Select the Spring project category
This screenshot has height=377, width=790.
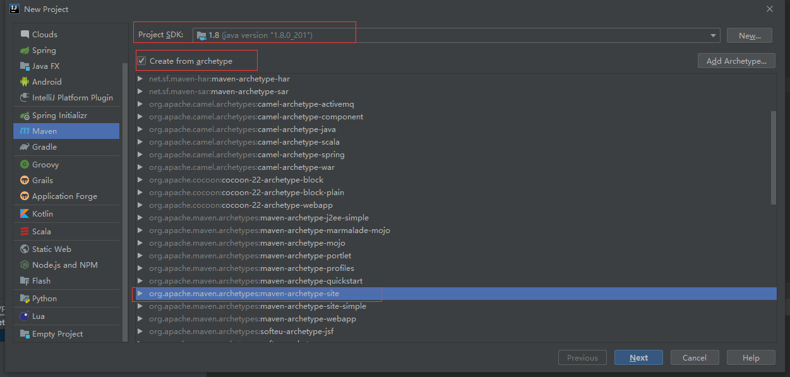tap(66, 51)
